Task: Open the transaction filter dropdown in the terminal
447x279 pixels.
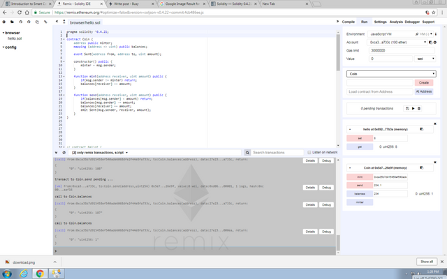Action: point(100,153)
